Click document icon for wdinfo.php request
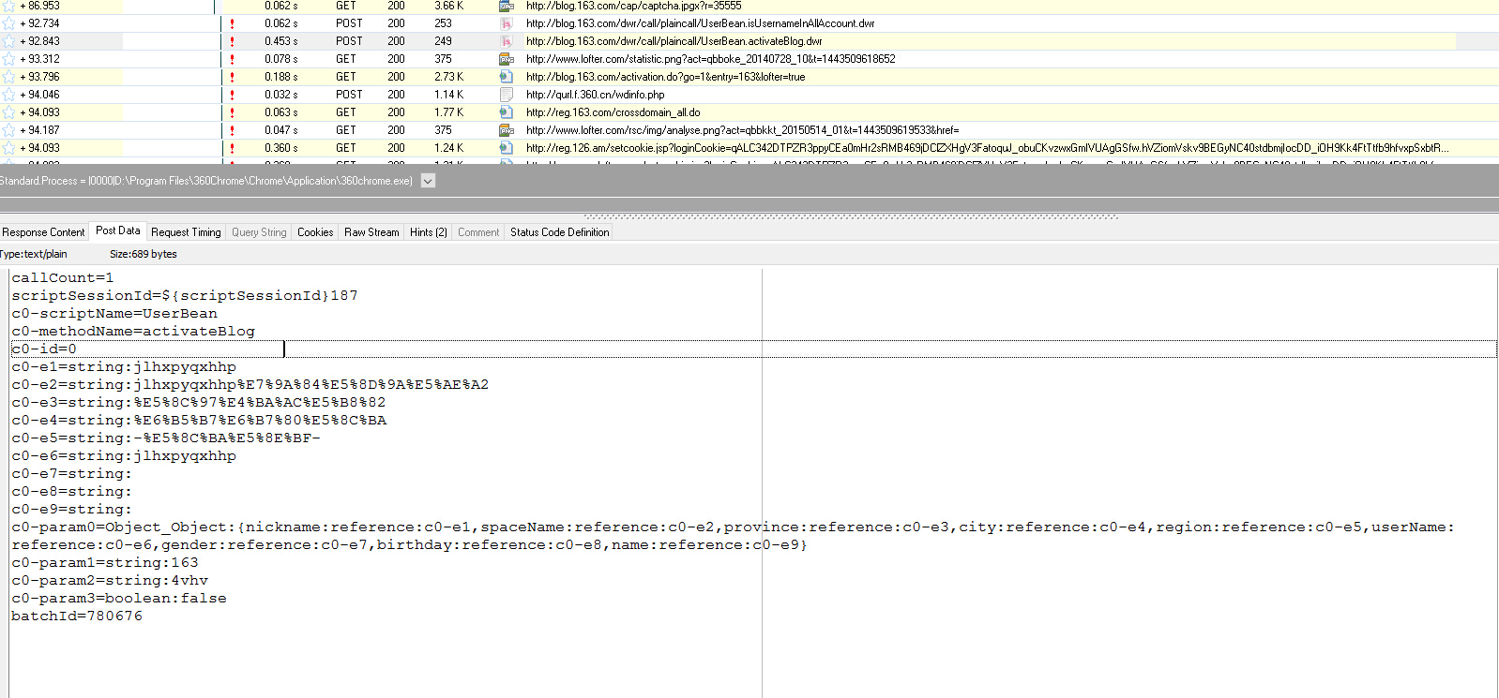 [507, 95]
